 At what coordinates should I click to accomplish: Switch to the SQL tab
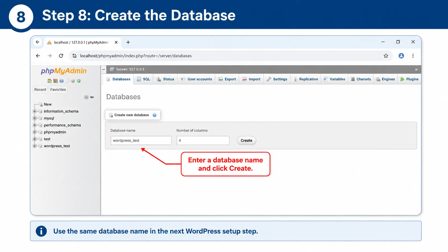(143, 79)
